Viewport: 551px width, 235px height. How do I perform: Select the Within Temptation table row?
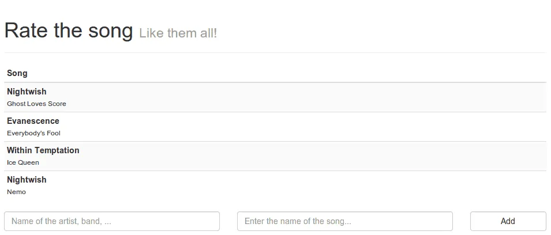(x=288, y=156)
